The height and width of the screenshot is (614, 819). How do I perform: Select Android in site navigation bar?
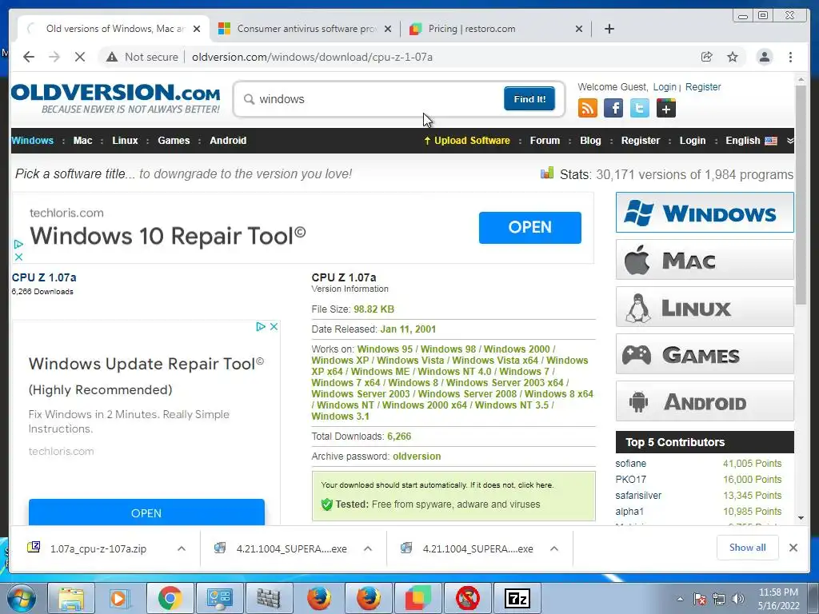[228, 141]
